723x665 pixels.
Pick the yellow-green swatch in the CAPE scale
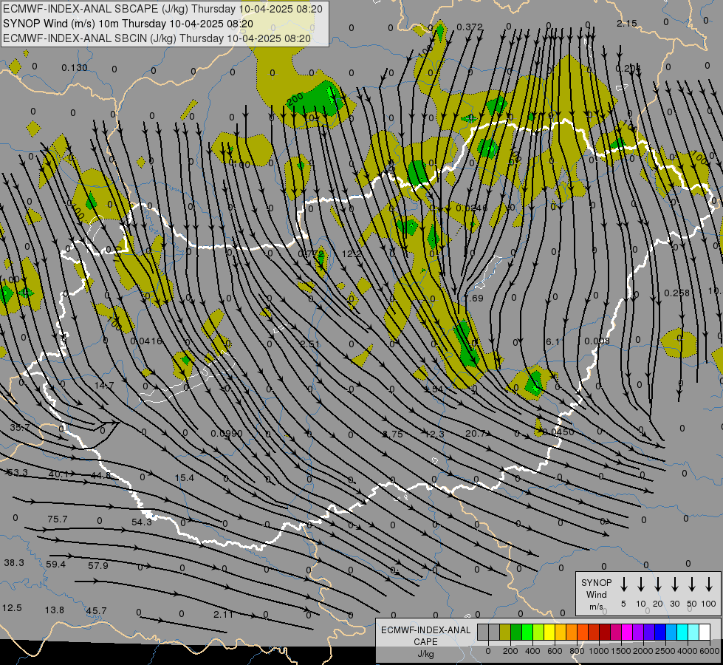click(538, 632)
